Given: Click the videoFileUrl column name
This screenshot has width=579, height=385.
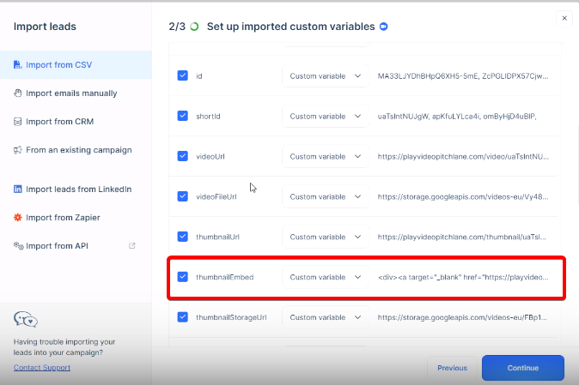Looking at the screenshot, I should point(216,196).
